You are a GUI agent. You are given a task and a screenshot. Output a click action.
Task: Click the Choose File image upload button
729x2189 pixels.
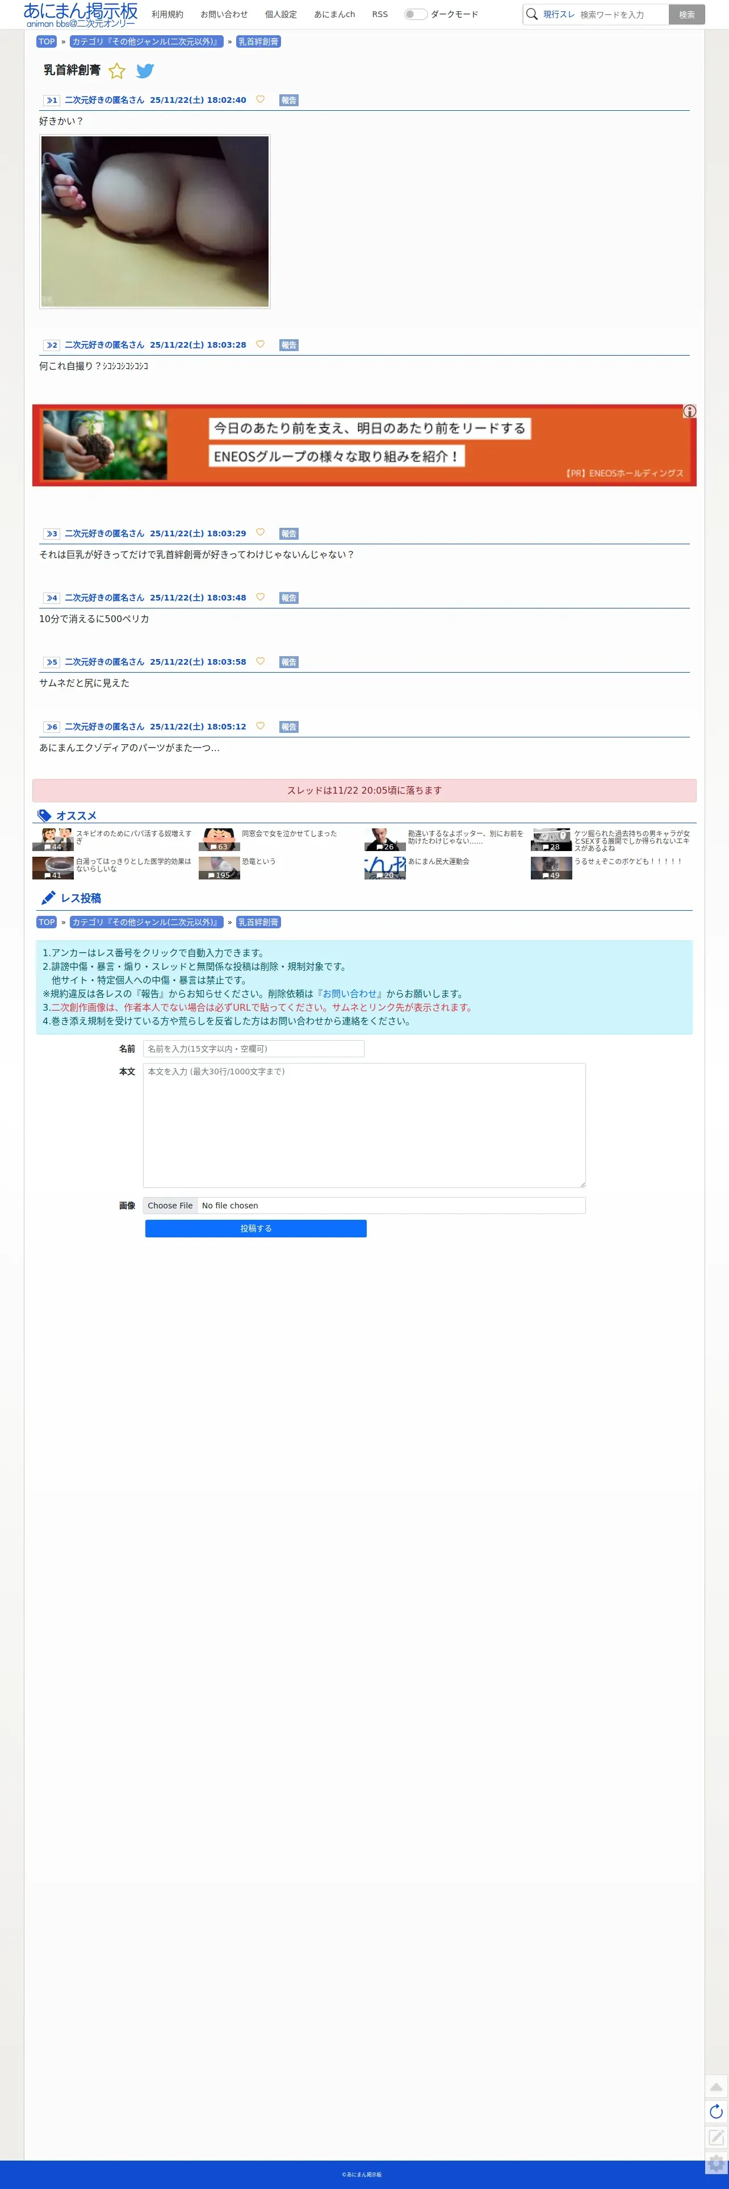[x=170, y=1205]
